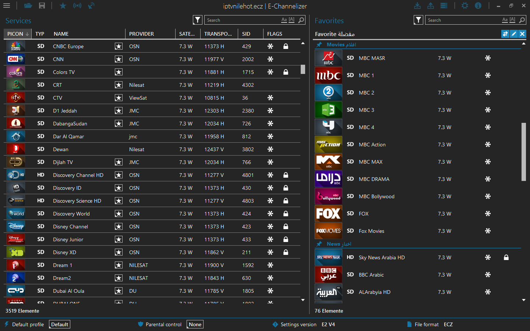
Task: Click the receiver list toolbar icon
Action: 444,6
